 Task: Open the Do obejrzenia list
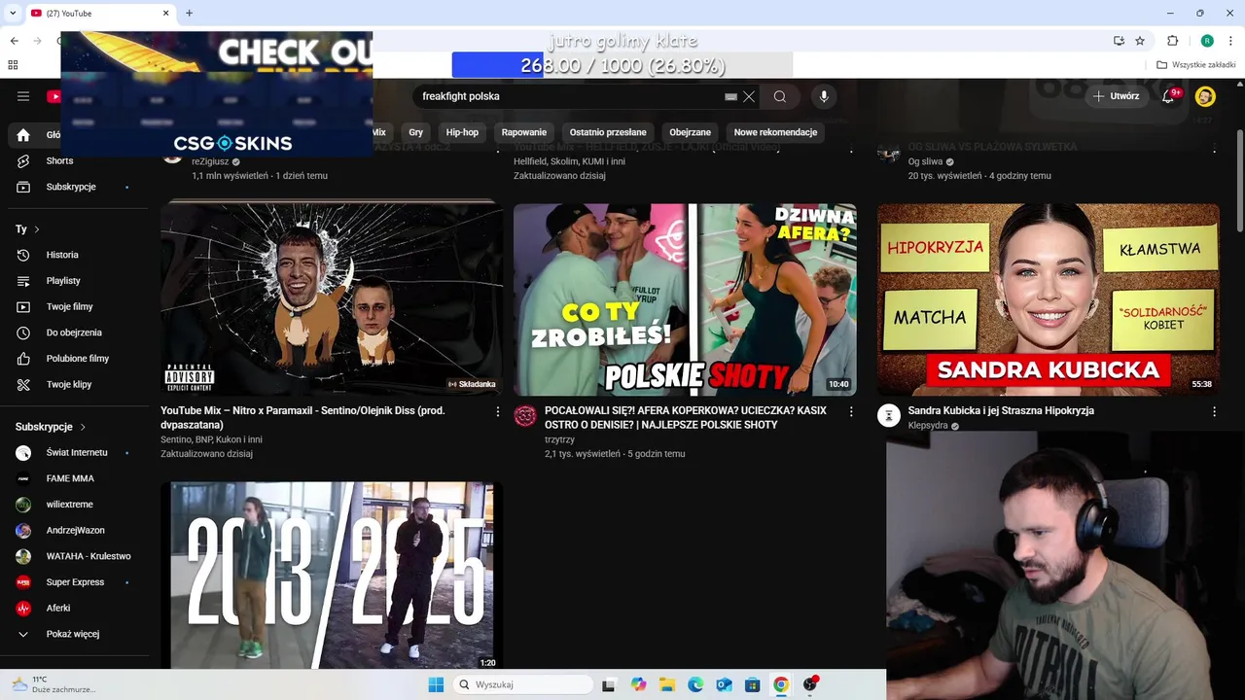tap(74, 332)
